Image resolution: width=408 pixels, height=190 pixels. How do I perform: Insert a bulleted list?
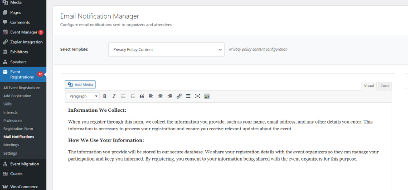123,96
